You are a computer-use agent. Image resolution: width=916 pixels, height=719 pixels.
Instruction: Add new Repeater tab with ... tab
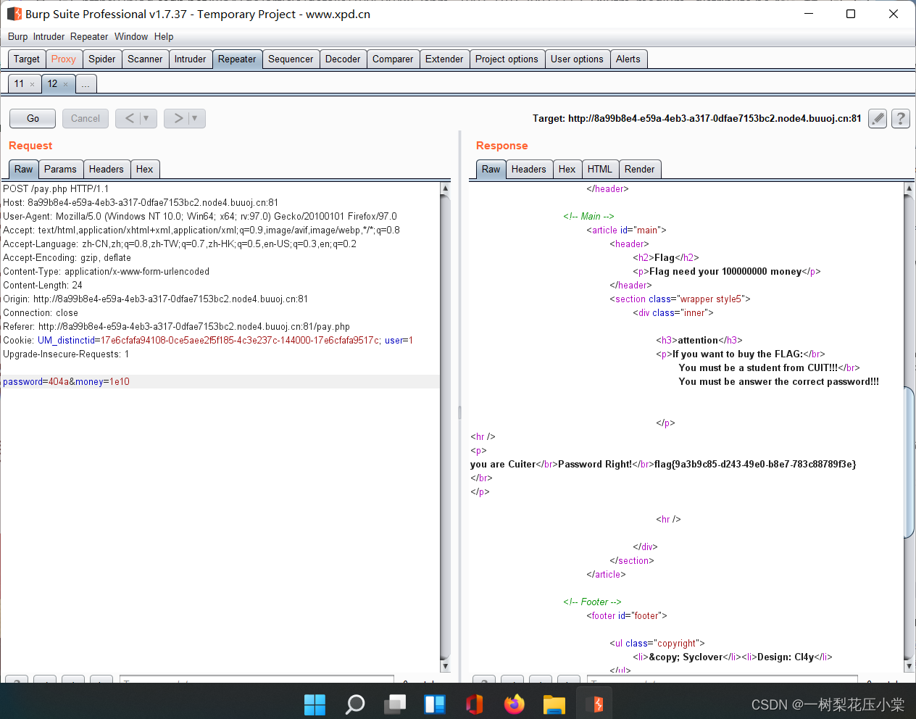click(86, 84)
